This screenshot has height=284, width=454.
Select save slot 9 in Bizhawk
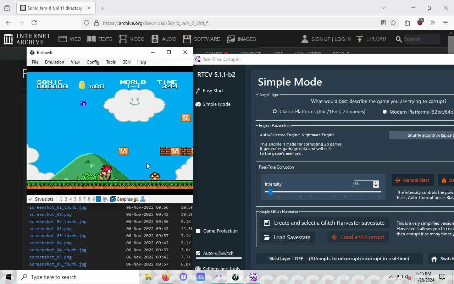(94, 199)
